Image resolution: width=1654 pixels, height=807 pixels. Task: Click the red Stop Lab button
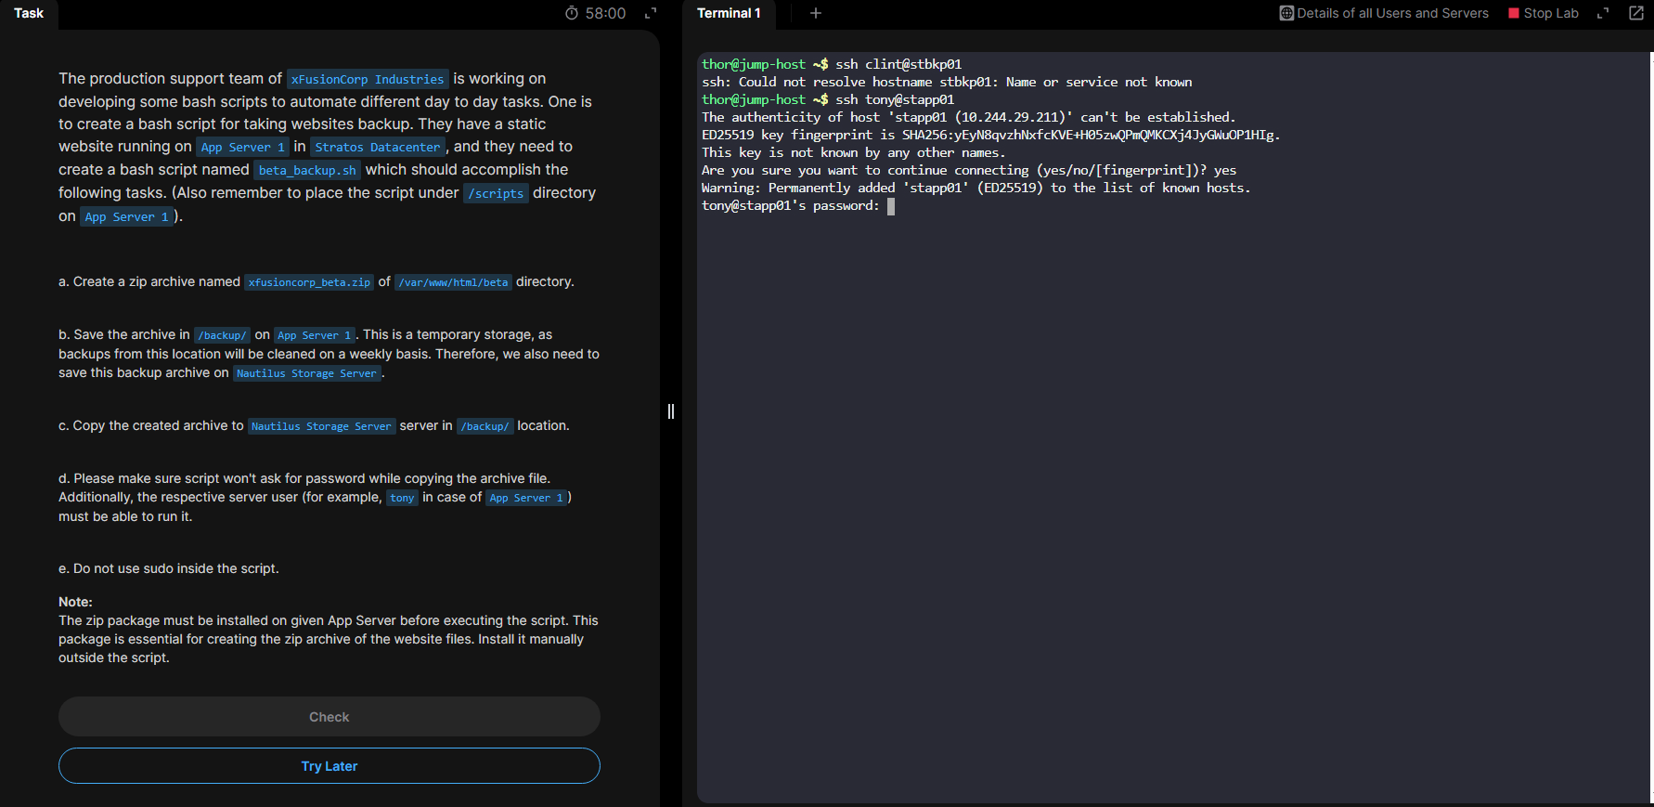pos(1544,13)
